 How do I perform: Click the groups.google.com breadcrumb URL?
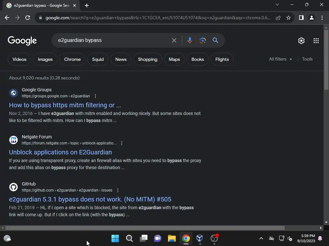(56, 96)
